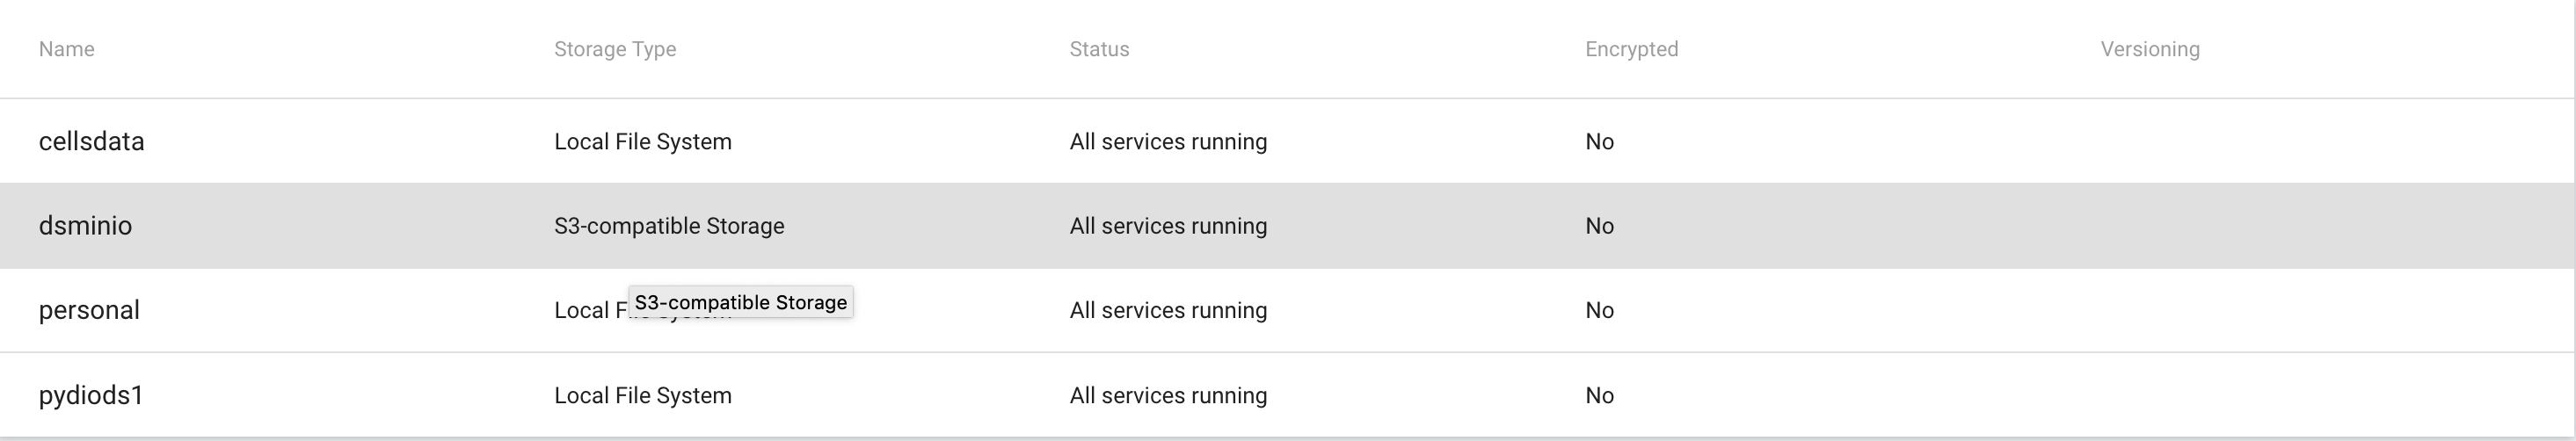The width and height of the screenshot is (2576, 441).
Task: Click the Encrypted No value for personal
Action: (1599, 310)
